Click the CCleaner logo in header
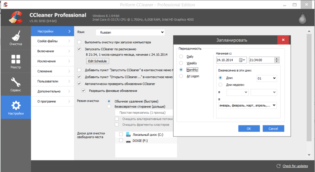The width and height of the screenshot is (315, 172). [16, 17]
